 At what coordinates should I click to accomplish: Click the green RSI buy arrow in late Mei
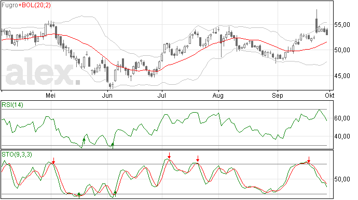coord(84,141)
